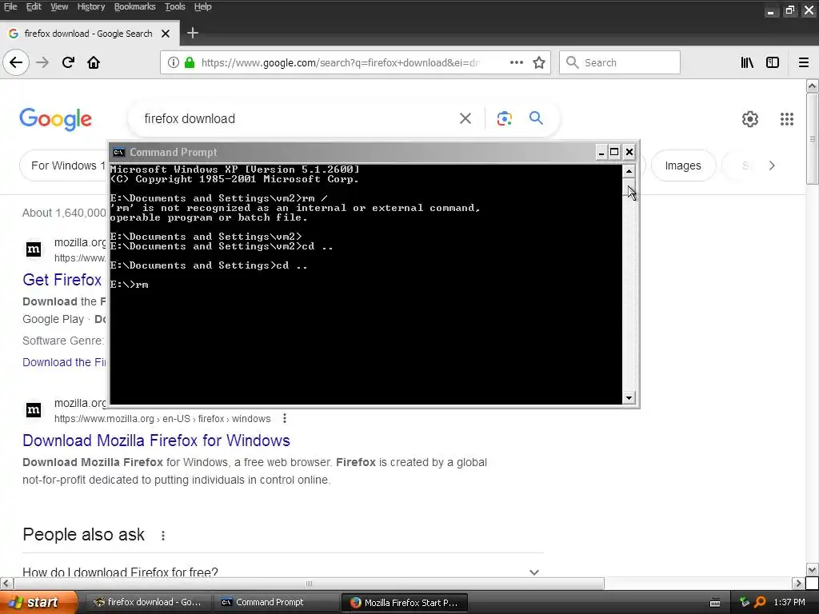Screen dimensions: 819x614
Task: Click the horizontal scrollbar right arrow
Action: point(798,583)
